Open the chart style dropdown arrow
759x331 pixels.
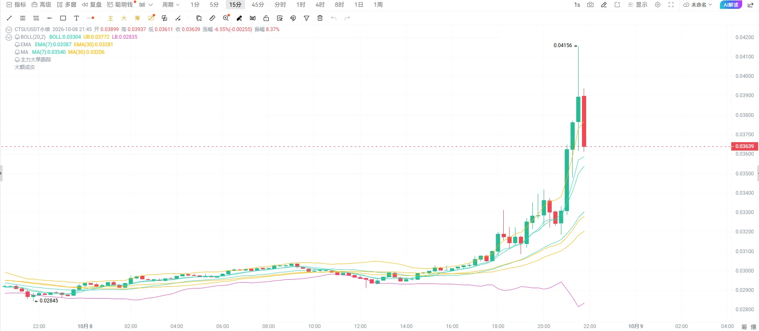tap(151, 5)
